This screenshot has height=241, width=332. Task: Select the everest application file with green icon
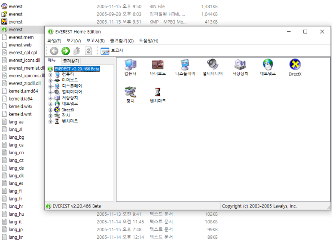pyautogui.click(x=4, y=30)
